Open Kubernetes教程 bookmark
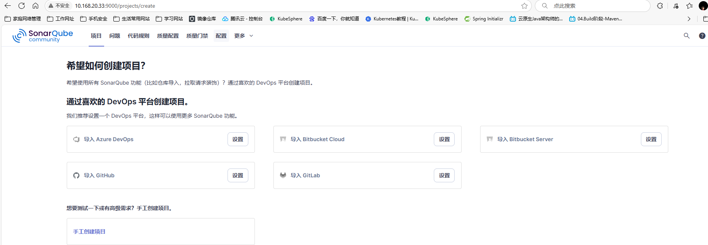 (392, 18)
